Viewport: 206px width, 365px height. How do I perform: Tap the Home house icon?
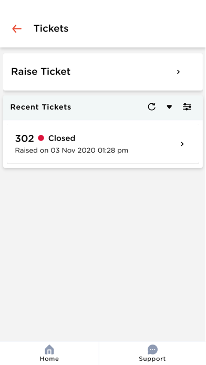(x=49, y=350)
